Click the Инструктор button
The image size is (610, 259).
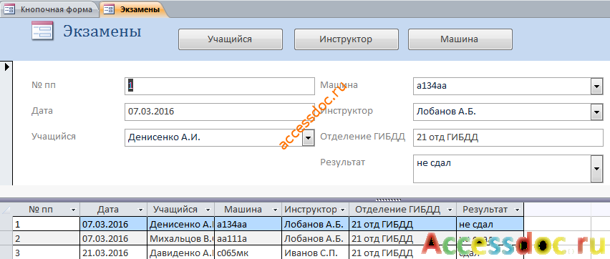point(347,39)
